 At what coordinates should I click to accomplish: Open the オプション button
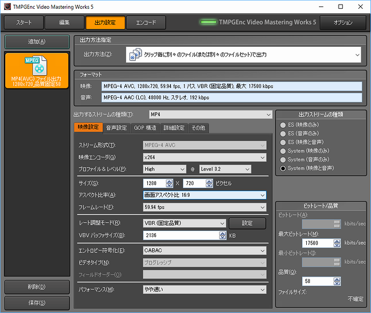coord(343,23)
